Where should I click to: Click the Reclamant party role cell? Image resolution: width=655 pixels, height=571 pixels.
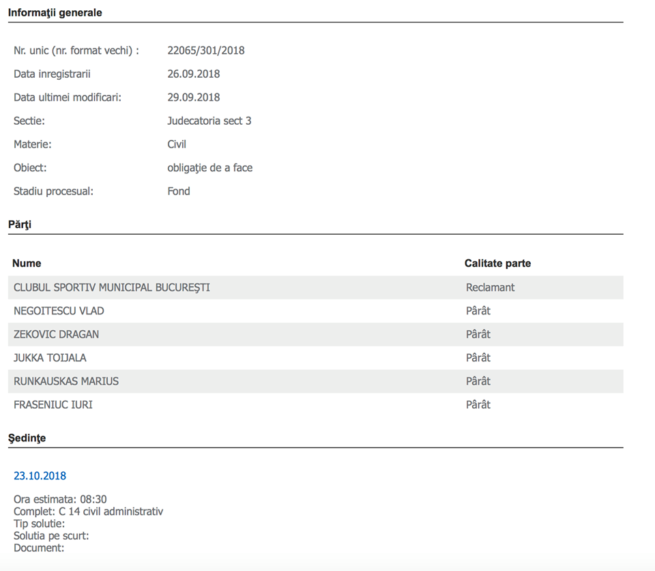point(490,288)
